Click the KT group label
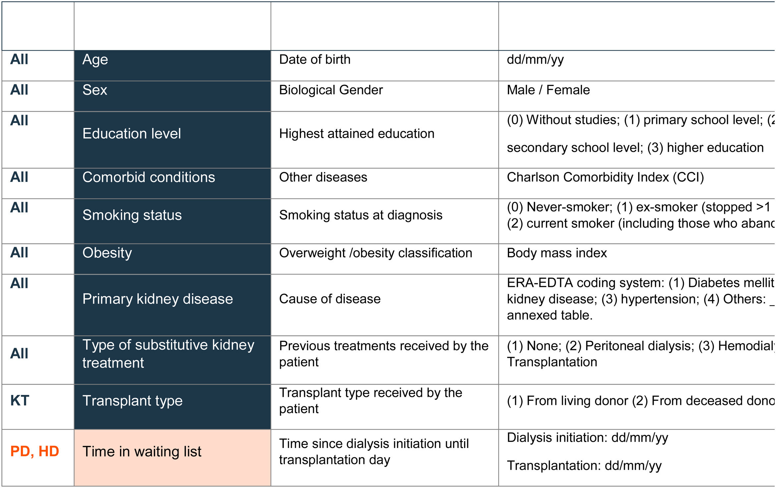Screen dimensions: 776x488 point(20,401)
